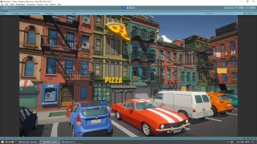The width and height of the screenshot is (257, 144).
Task: Open the Help menu
Action: (x=59, y=4)
